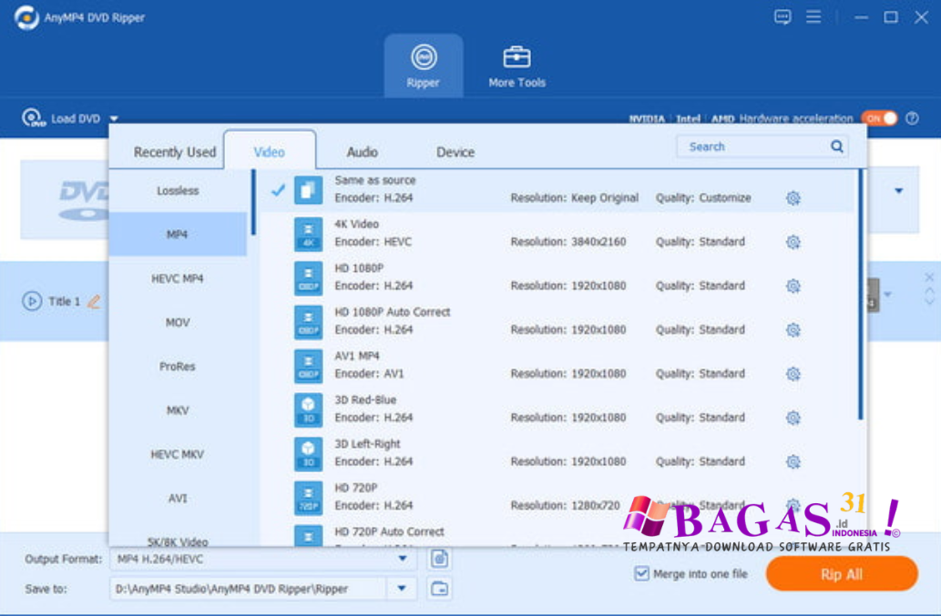Select the MP4 format category
The width and height of the screenshot is (941, 616).
(x=178, y=234)
